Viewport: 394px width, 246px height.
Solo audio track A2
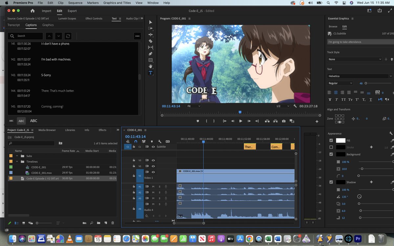pos(160,192)
